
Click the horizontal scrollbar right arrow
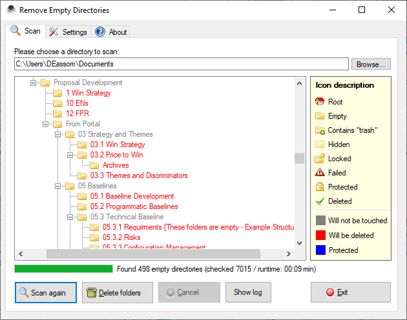coord(288,254)
